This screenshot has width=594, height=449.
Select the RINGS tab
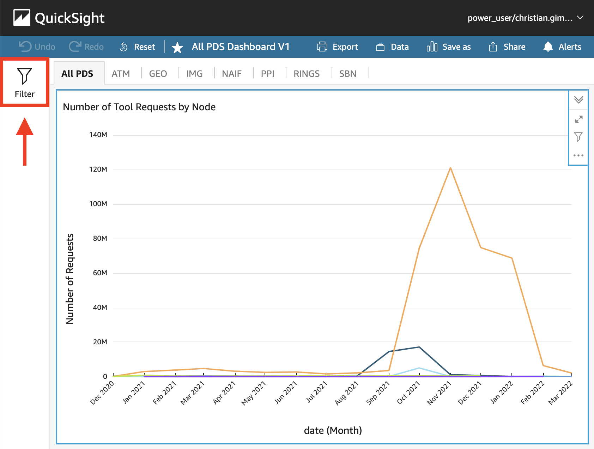(307, 74)
